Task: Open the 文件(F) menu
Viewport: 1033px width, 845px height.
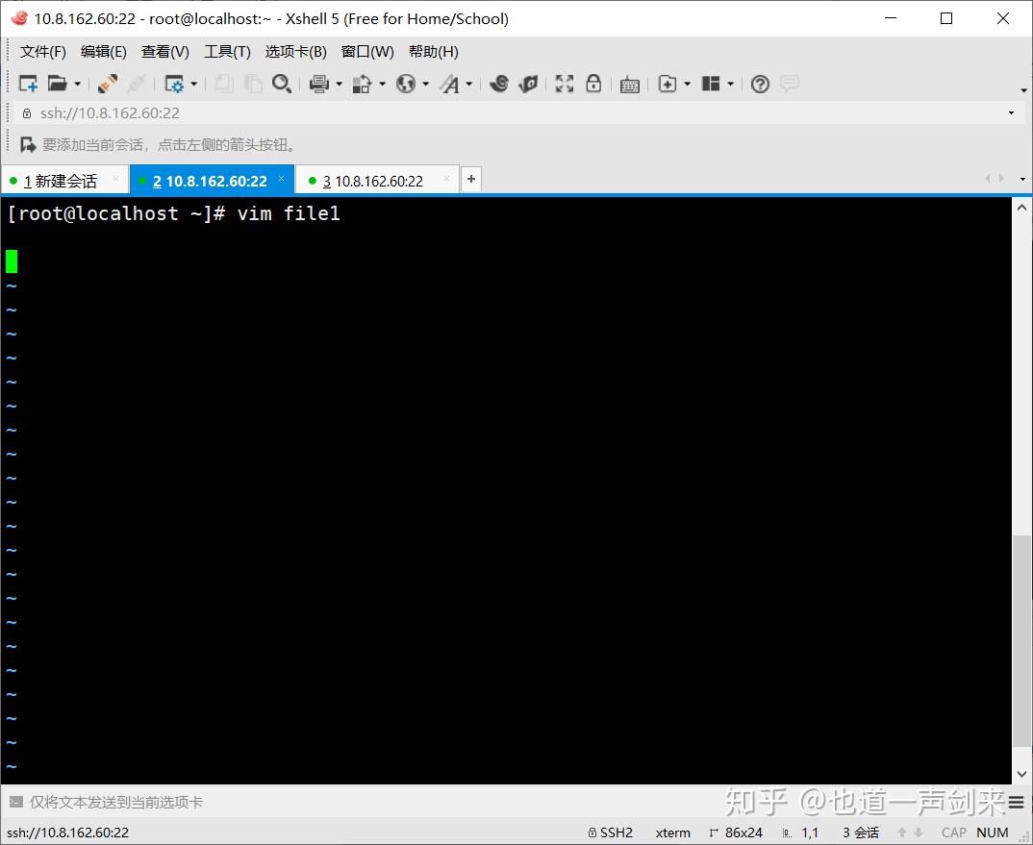Action: pyautogui.click(x=43, y=51)
